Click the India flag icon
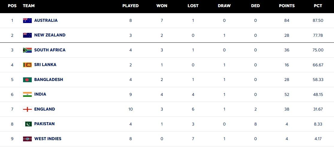This screenshot has height=147, width=334. tap(27, 94)
